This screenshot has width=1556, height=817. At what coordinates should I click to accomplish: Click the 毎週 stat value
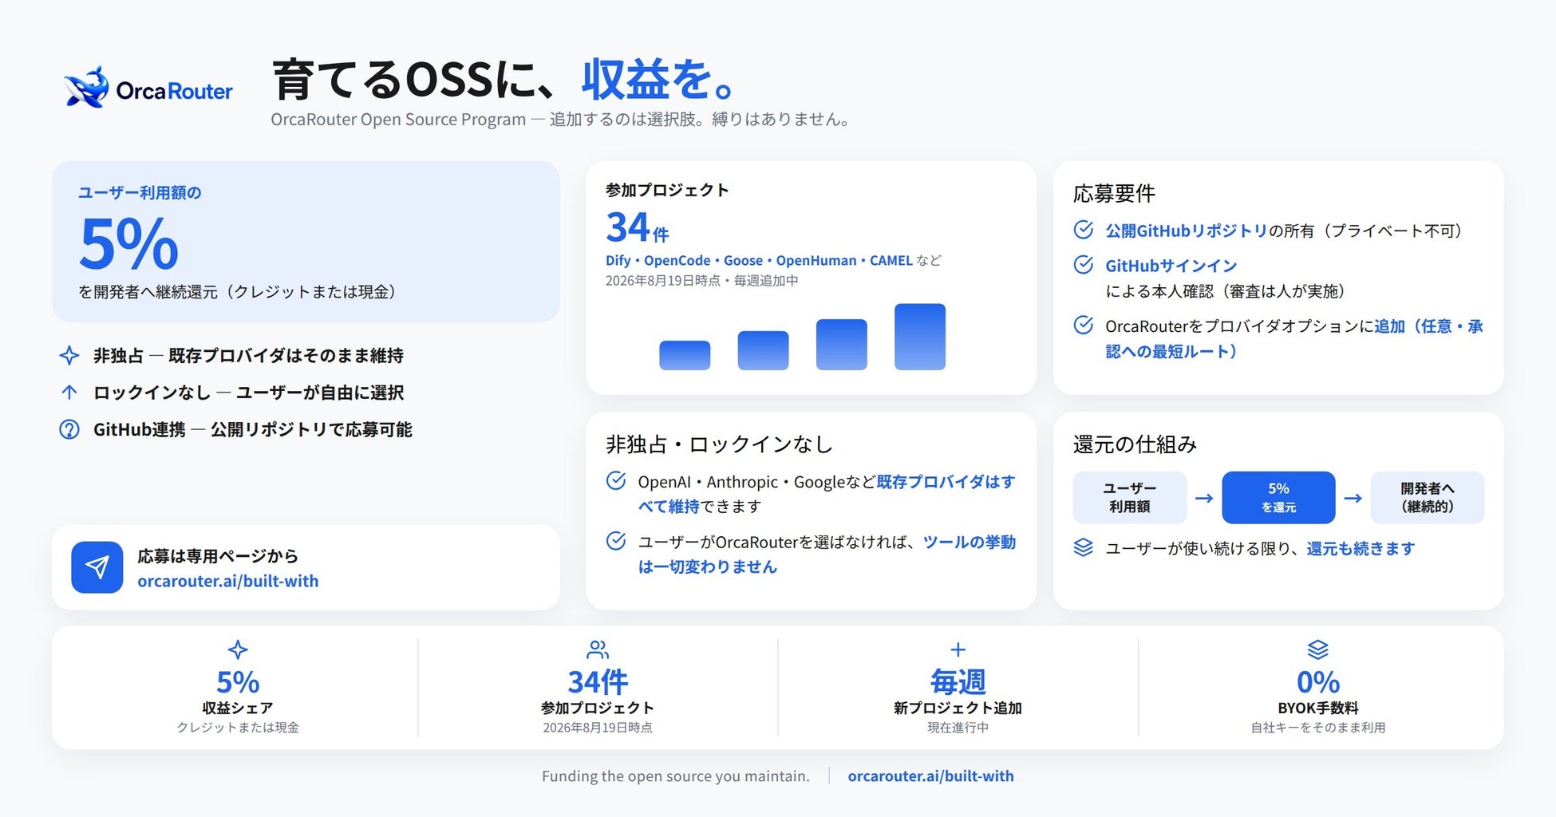(958, 681)
